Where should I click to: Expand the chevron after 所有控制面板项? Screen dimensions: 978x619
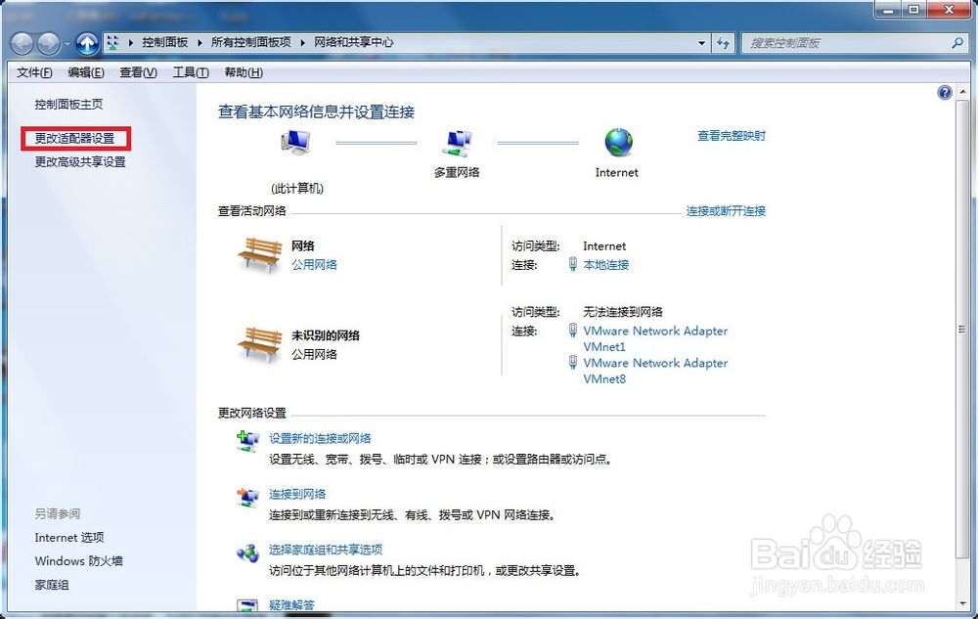(302, 43)
